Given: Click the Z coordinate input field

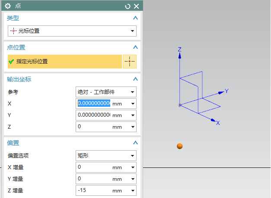Looking at the screenshot, I should tap(94, 127).
